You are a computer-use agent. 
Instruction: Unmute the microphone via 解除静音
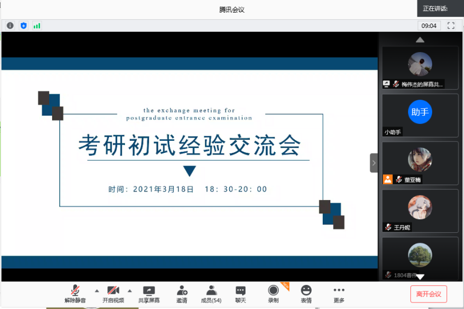[x=75, y=294]
